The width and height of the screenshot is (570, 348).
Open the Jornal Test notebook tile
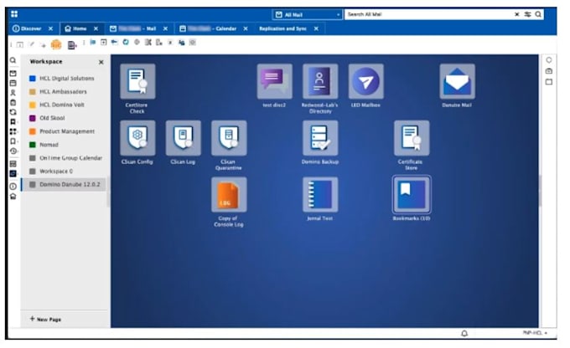click(x=320, y=195)
